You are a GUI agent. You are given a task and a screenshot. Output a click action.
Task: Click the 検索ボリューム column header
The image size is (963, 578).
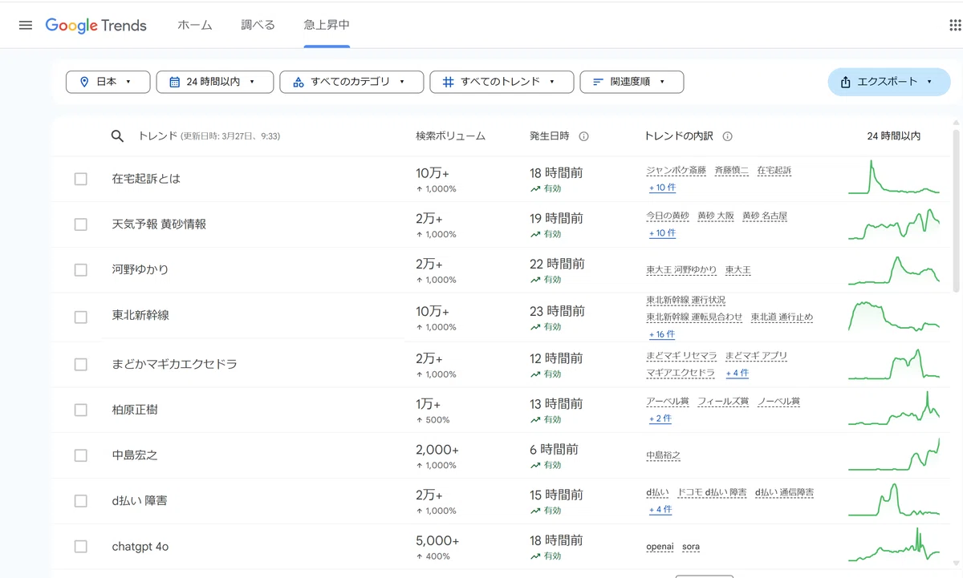pos(450,136)
